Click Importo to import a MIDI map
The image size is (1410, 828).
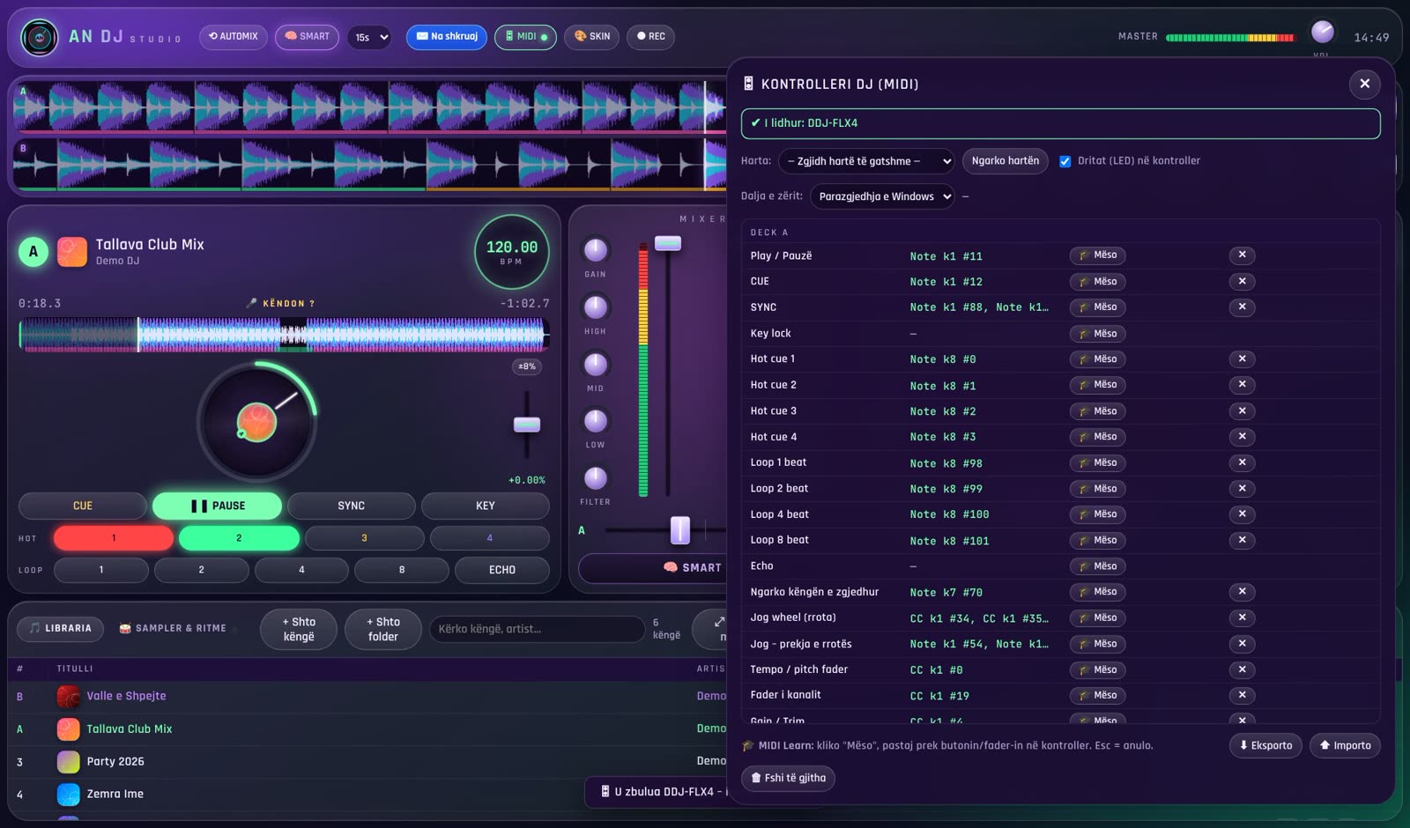[x=1345, y=746]
